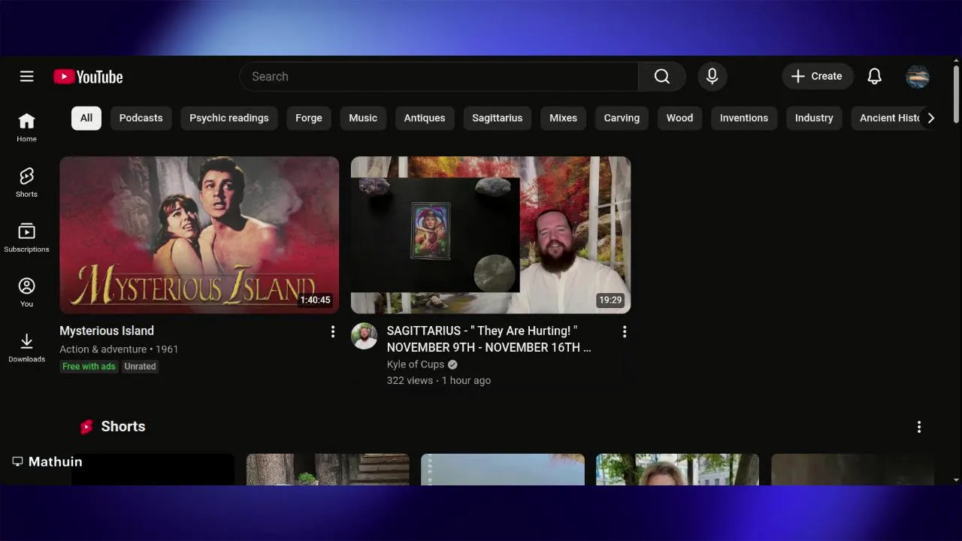
Task: Click the 1:40:45 duration badge
Action: tap(315, 300)
